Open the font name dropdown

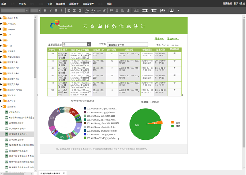tap(14, 11)
